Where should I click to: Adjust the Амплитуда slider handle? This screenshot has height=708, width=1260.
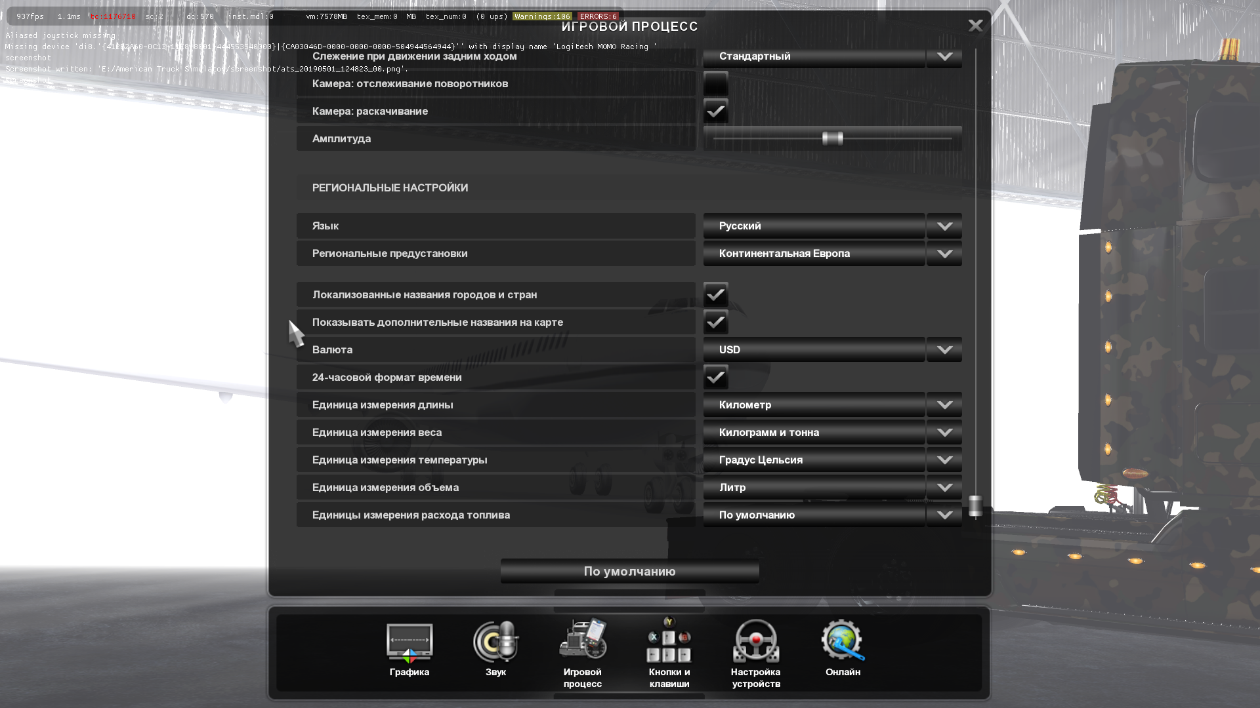click(x=832, y=138)
